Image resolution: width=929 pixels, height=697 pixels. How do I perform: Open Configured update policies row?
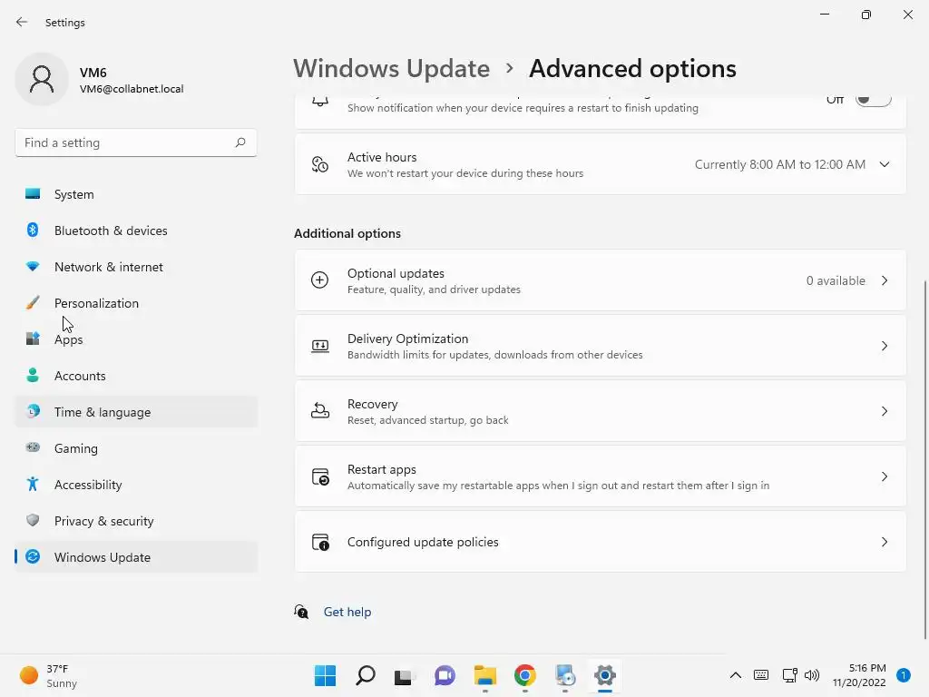point(601,542)
